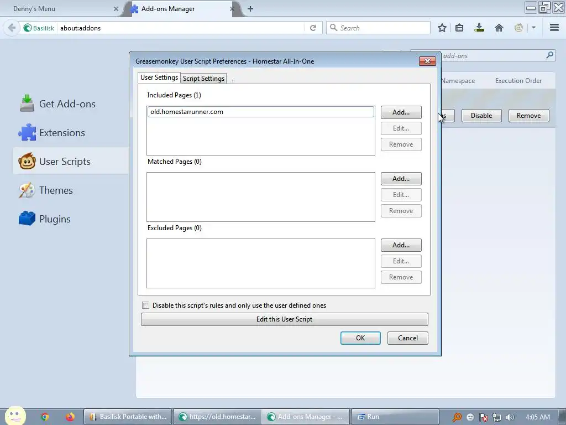
Task: Add a new Included Pages entry
Action: [x=401, y=112]
